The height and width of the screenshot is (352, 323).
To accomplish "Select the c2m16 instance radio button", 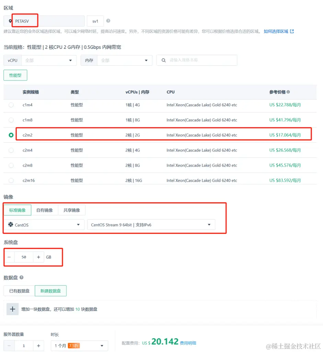I will [x=11, y=180].
